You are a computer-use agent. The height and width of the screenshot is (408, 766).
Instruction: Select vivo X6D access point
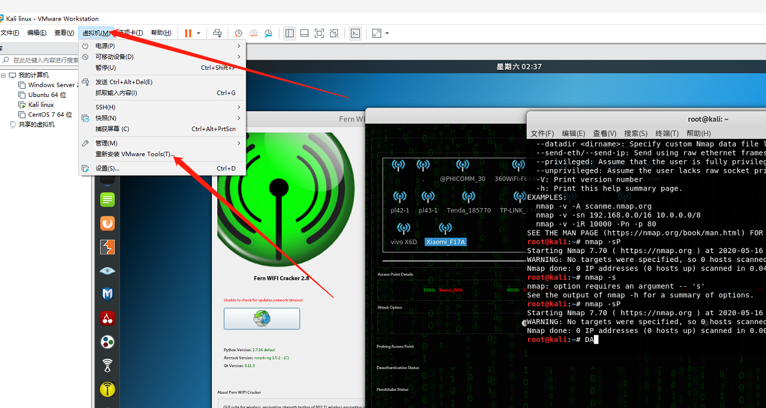(x=404, y=234)
